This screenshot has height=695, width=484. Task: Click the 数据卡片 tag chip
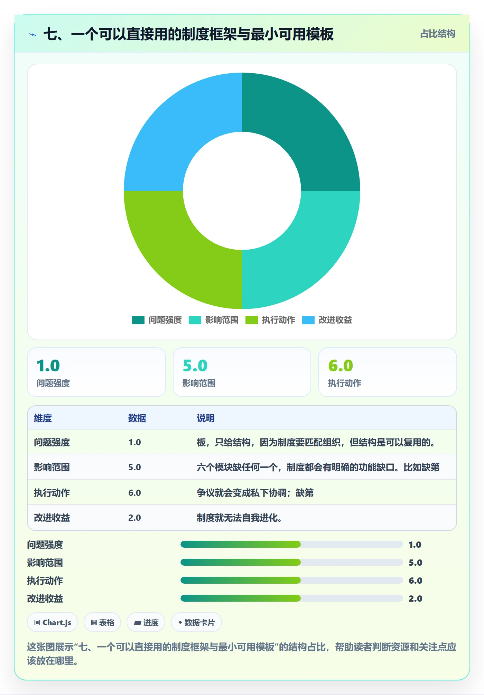tap(196, 622)
